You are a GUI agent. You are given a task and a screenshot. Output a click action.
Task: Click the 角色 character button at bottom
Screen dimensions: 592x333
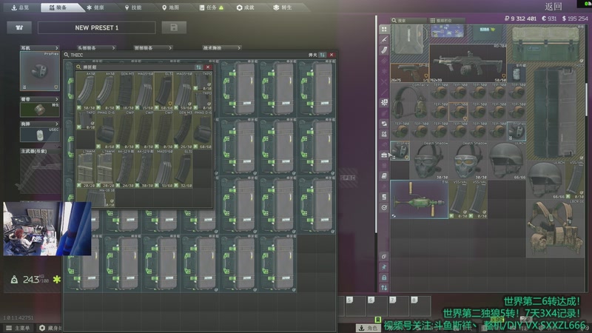click(x=369, y=328)
